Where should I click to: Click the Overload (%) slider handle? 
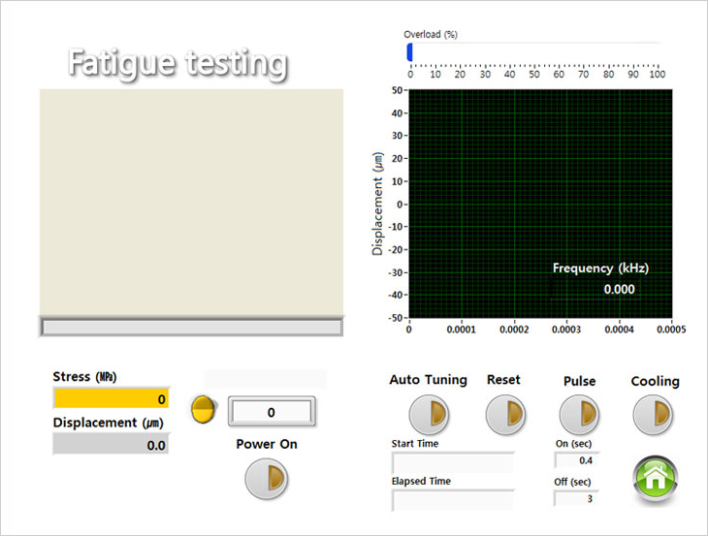[410, 52]
